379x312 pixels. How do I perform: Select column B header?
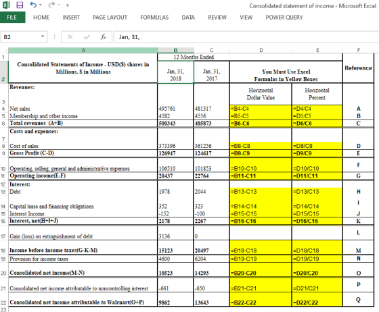pos(176,50)
